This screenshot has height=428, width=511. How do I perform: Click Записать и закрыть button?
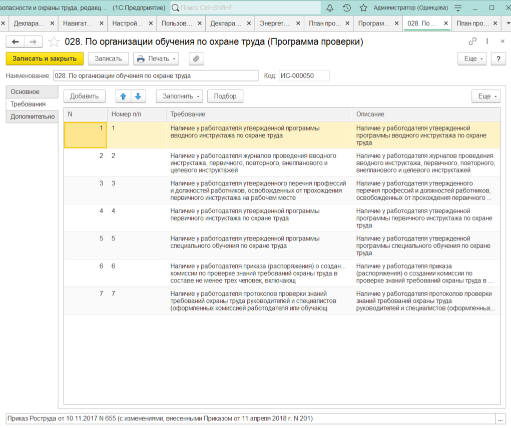[x=45, y=58]
